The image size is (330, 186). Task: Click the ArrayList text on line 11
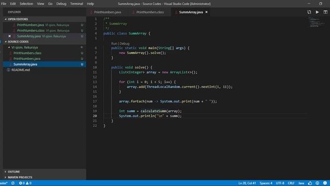click(179, 72)
